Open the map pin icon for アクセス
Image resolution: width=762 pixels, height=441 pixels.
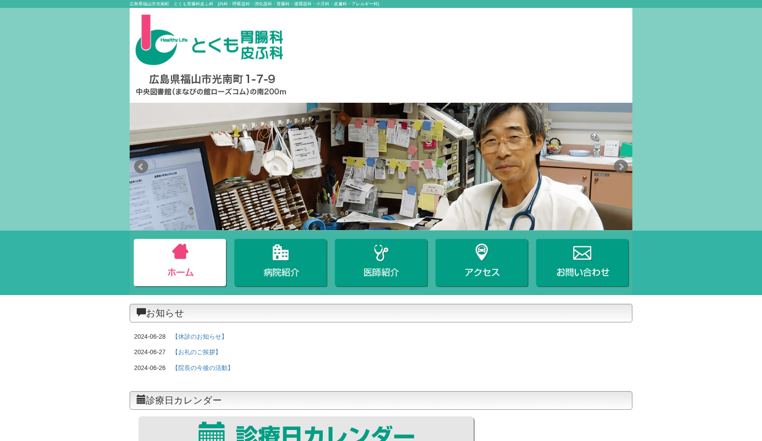[482, 252]
